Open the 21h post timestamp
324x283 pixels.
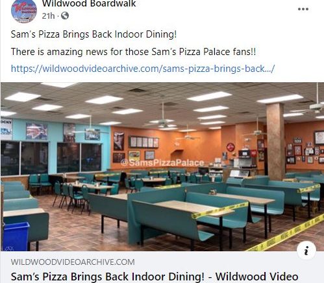click(x=48, y=16)
